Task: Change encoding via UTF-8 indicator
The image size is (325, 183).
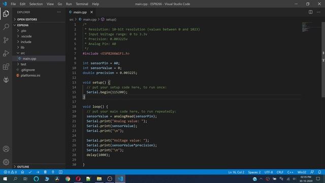Action: tap(269, 172)
